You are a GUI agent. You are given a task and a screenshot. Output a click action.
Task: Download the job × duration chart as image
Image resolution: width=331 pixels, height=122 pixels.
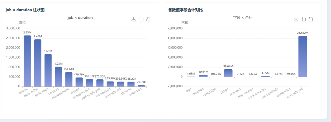click(133, 19)
